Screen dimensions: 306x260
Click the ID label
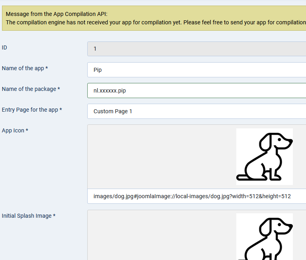click(x=4, y=47)
